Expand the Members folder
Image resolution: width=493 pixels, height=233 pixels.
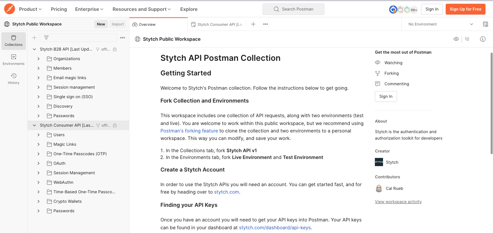pos(38,68)
